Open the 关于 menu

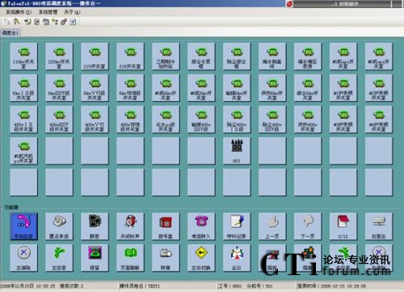(x=72, y=12)
